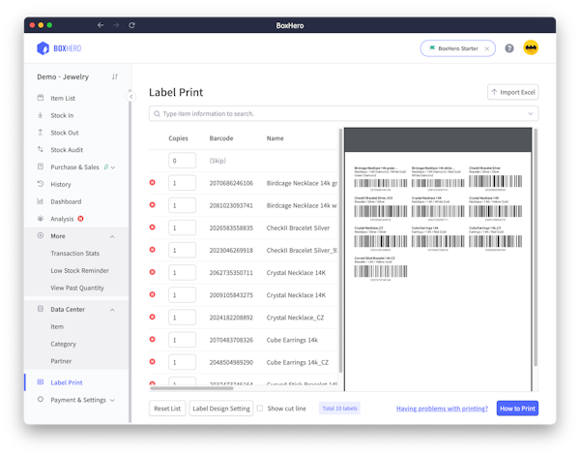Viewport: 580px width, 456px height.
Task: Remove the Cube Earrings 14k_CZ row
Action: (x=153, y=362)
